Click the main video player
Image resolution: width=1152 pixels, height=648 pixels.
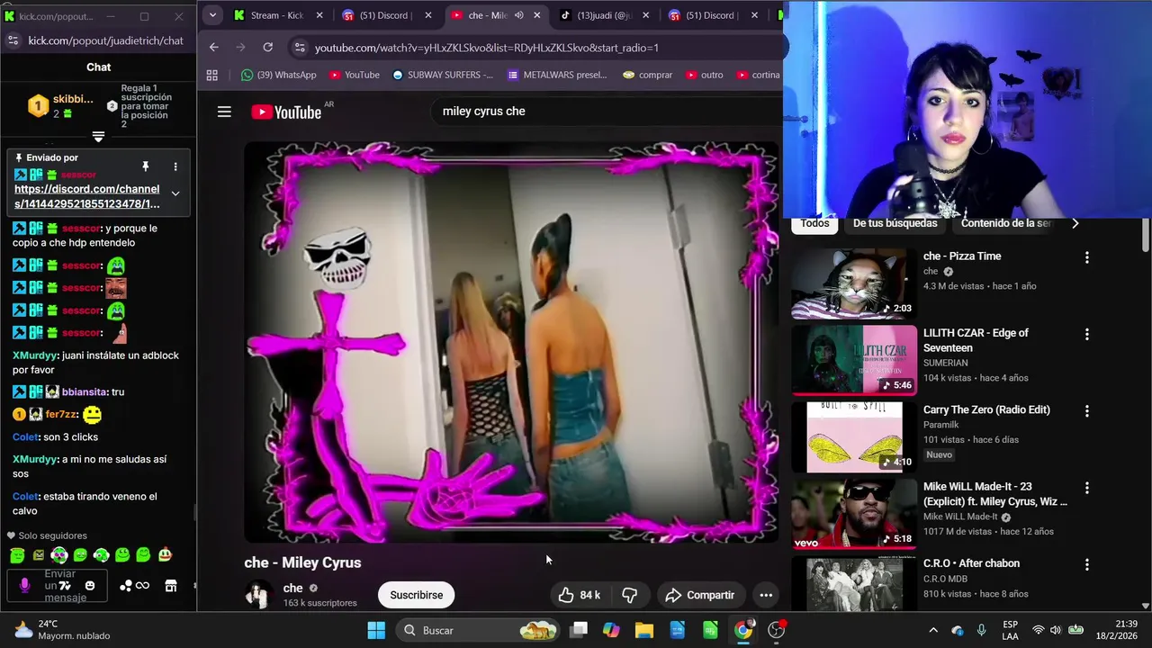(511, 343)
